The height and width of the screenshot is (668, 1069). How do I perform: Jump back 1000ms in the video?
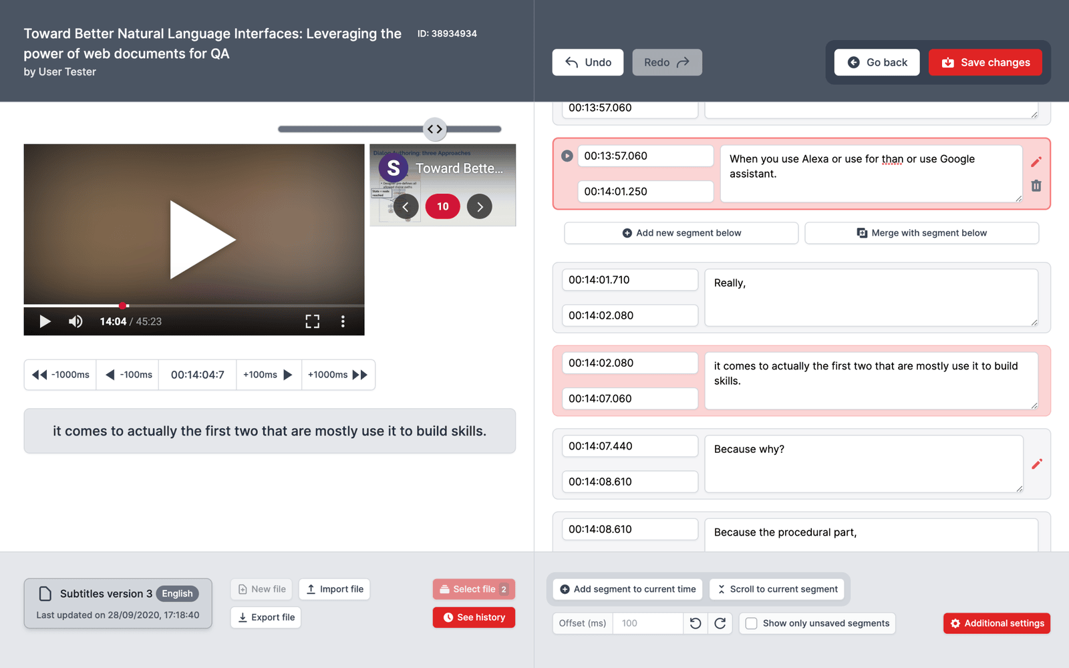[59, 375]
